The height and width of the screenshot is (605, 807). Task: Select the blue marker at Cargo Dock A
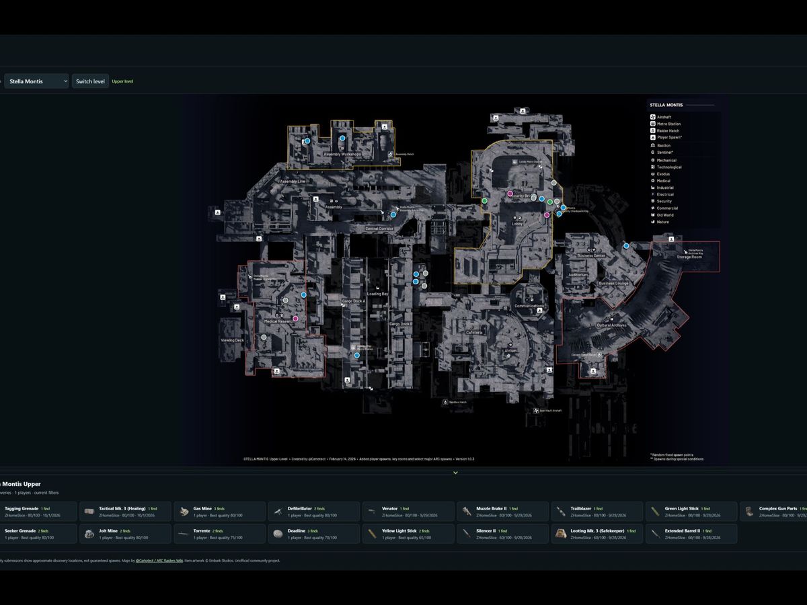tap(357, 355)
